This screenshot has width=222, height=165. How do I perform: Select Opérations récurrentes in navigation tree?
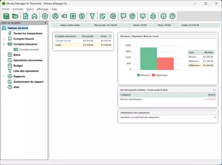[28, 60]
